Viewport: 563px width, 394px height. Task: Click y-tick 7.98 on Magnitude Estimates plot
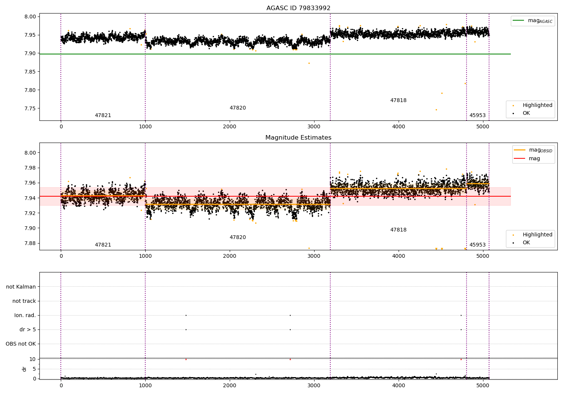[x=30, y=168]
